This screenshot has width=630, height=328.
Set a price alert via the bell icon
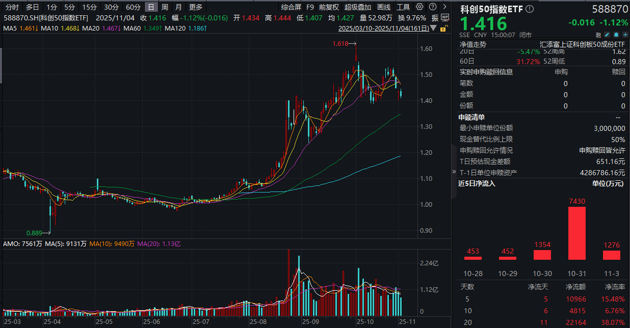[x=617, y=34]
